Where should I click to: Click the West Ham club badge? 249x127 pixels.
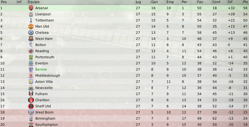tap(31, 39)
